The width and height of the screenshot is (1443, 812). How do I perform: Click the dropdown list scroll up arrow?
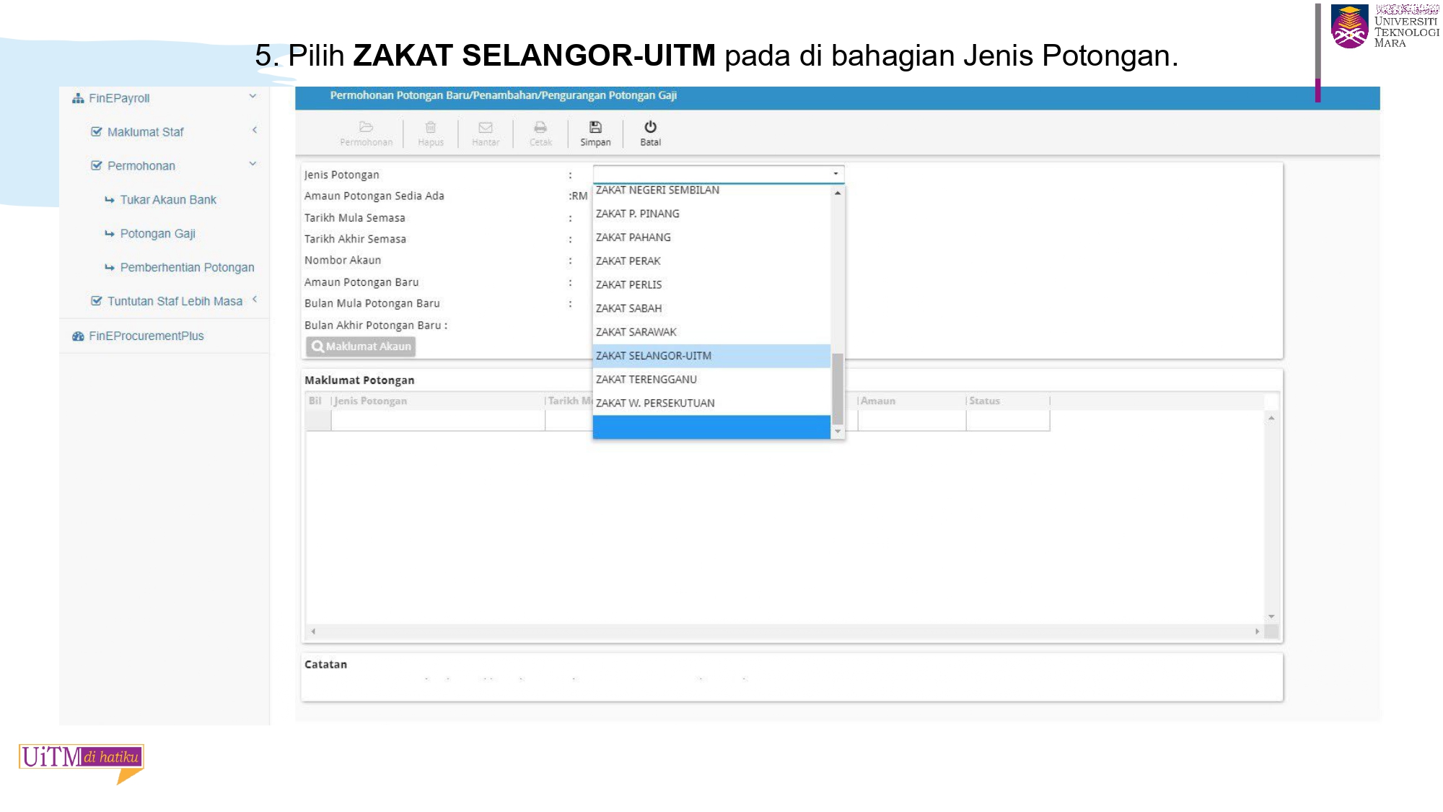[x=838, y=193]
